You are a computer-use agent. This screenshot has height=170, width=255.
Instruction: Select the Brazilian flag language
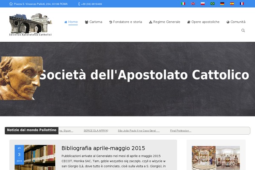pyautogui.click(x=212, y=3)
